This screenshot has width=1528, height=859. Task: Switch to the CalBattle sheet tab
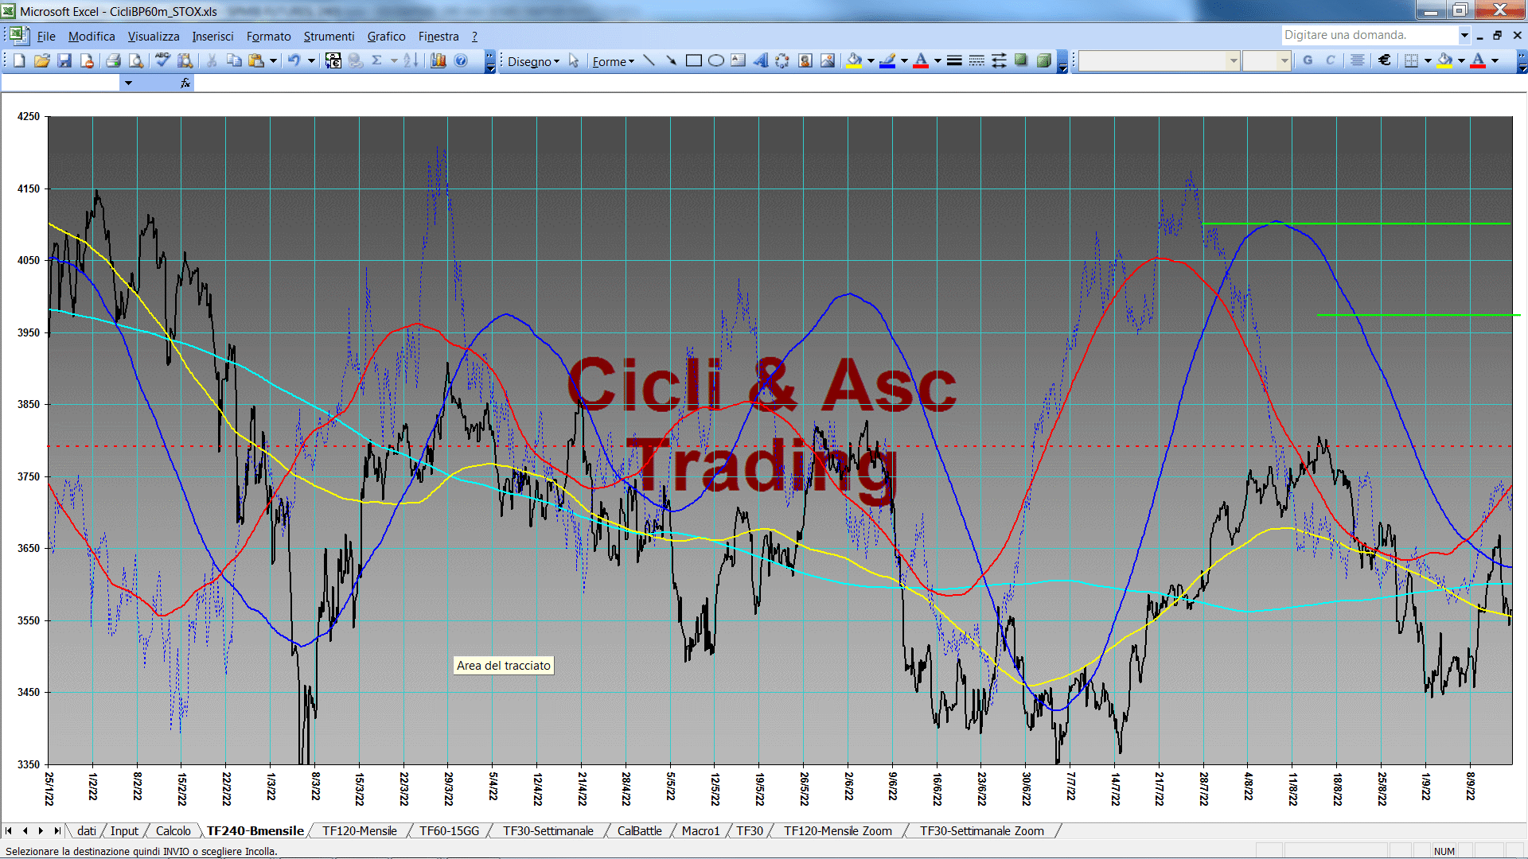[639, 830]
